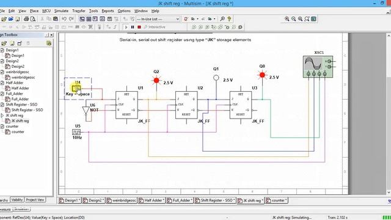Toggle the Spreadsheet view icon
Viewport: 391px width, 220px height.
(x=89, y=19)
